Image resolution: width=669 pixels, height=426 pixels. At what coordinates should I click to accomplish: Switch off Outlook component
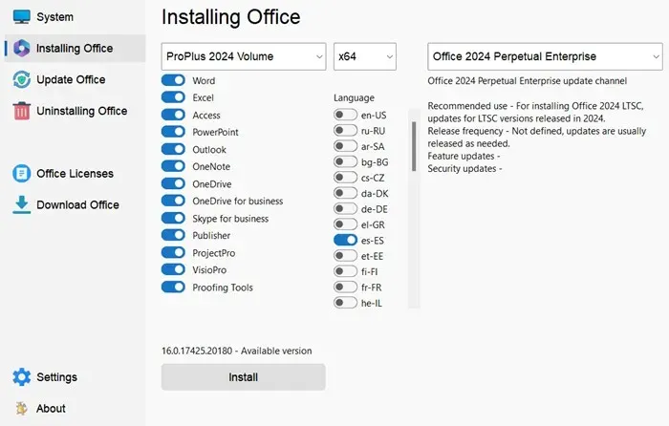(x=173, y=149)
